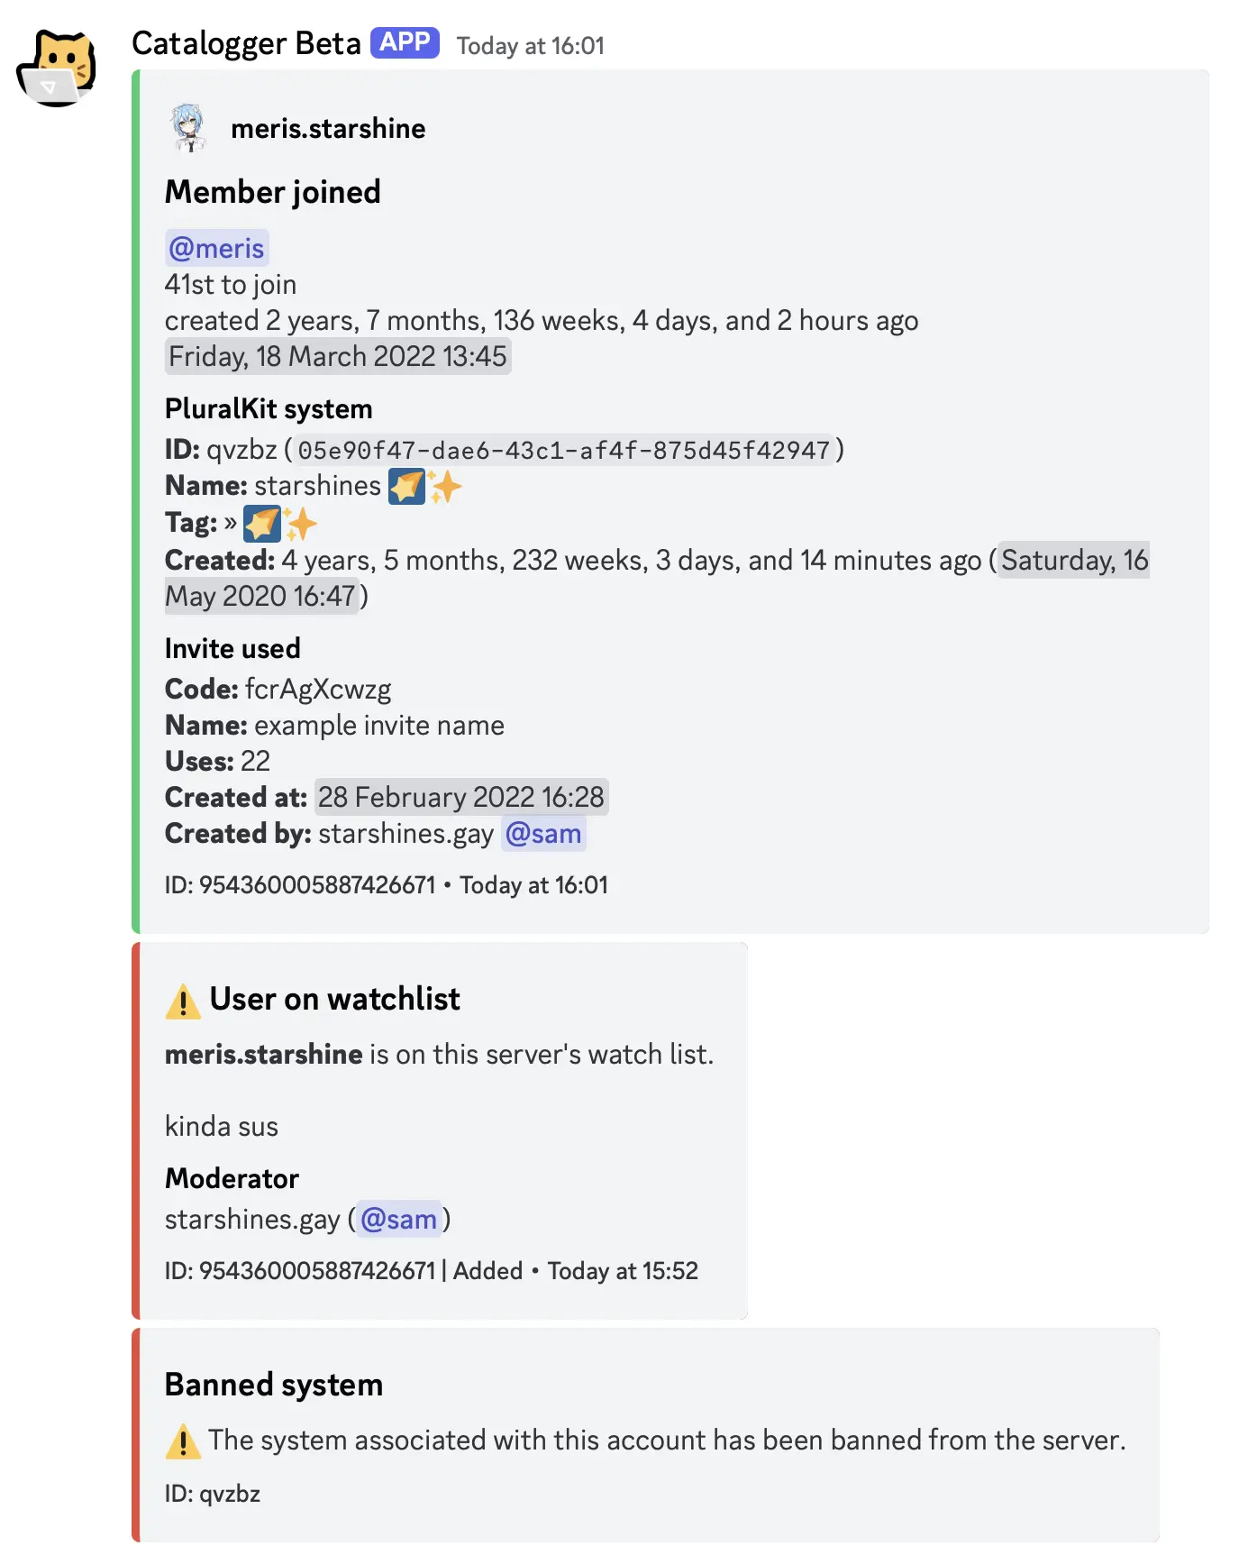Click the meris.starshine author name in embed
This screenshot has width=1239, height=1564.
pos(328,129)
